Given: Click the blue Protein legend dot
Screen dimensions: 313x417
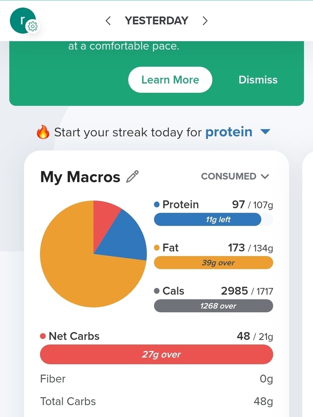Looking at the screenshot, I should (157, 205).
